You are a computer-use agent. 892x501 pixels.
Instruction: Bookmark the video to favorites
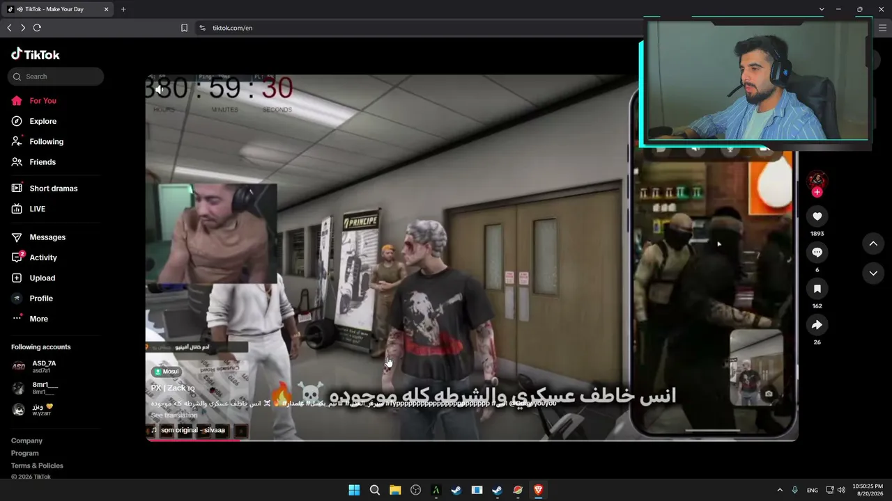pyautogui.click(x=817, y=289)
